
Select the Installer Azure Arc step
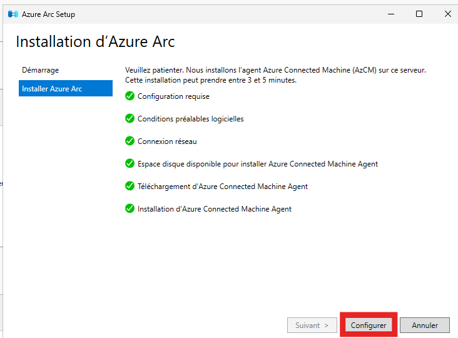coord(66,88)
